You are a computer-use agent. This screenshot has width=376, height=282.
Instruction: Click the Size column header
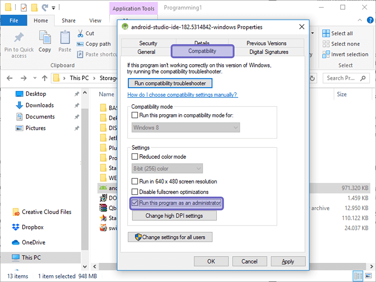(342, 94)
